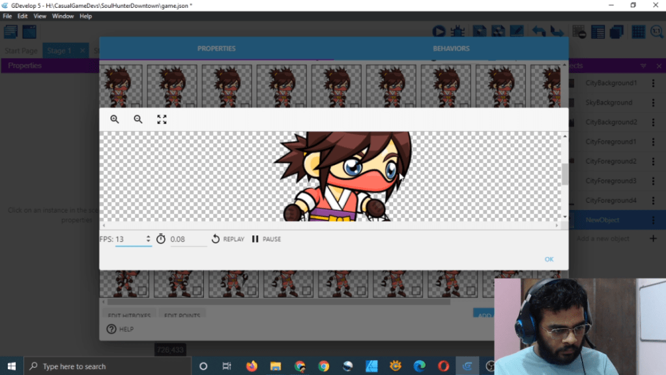The width and height of the screenshot is (666, 375).
Task: Open the Help menu in menu bar
Action: click(x=85, y=16)
